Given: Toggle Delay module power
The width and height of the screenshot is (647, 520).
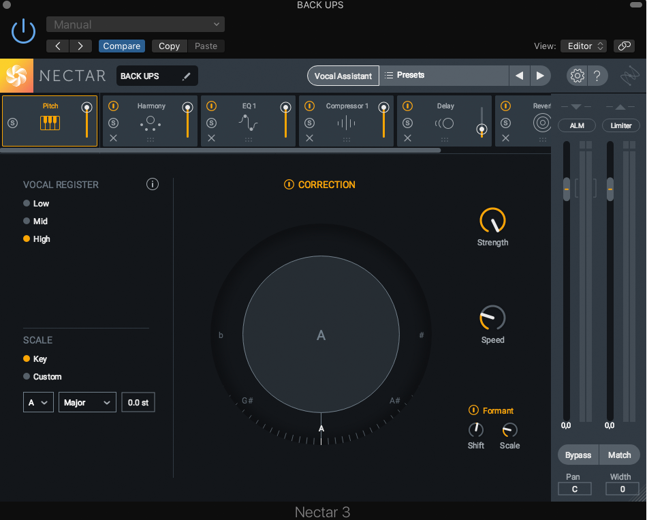Looking at the screenshot, I should click(408, 106).
